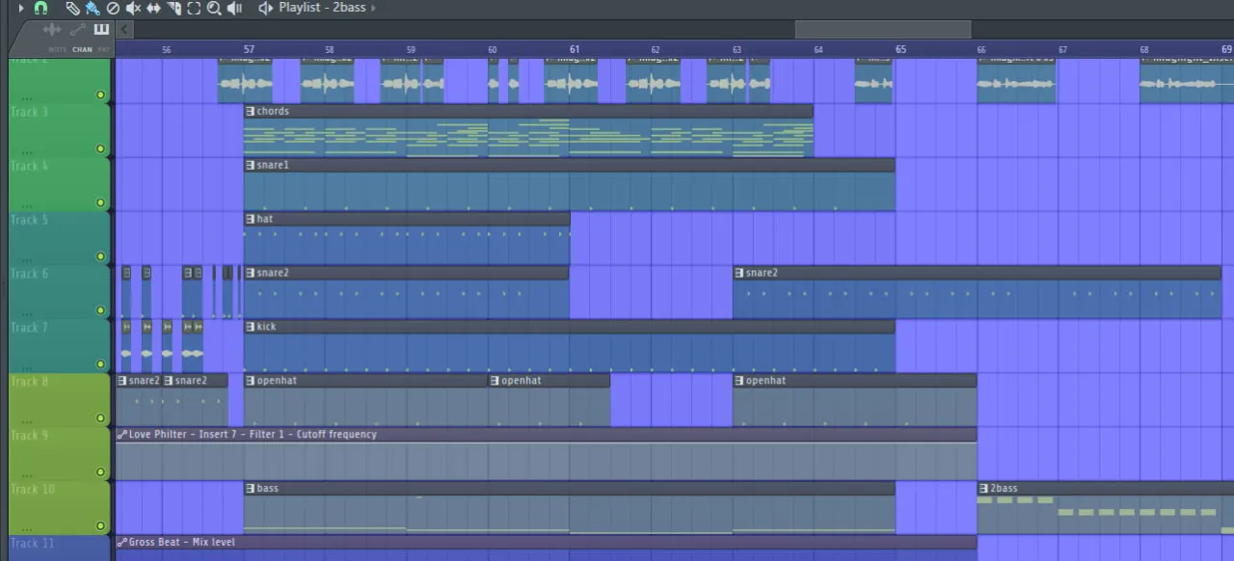Click the 'Playlist - 2bass' title

click(x=322, y=8)
